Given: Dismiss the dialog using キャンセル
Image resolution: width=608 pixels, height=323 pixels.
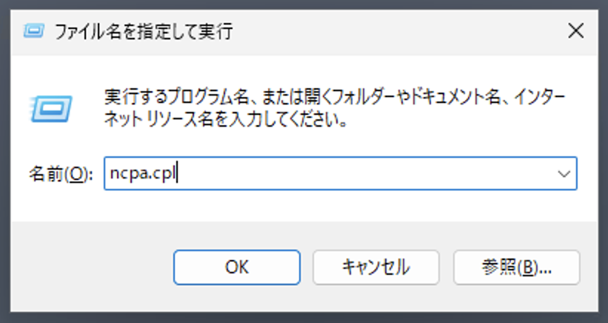Looking at the screenshot, I should (376, 267).
